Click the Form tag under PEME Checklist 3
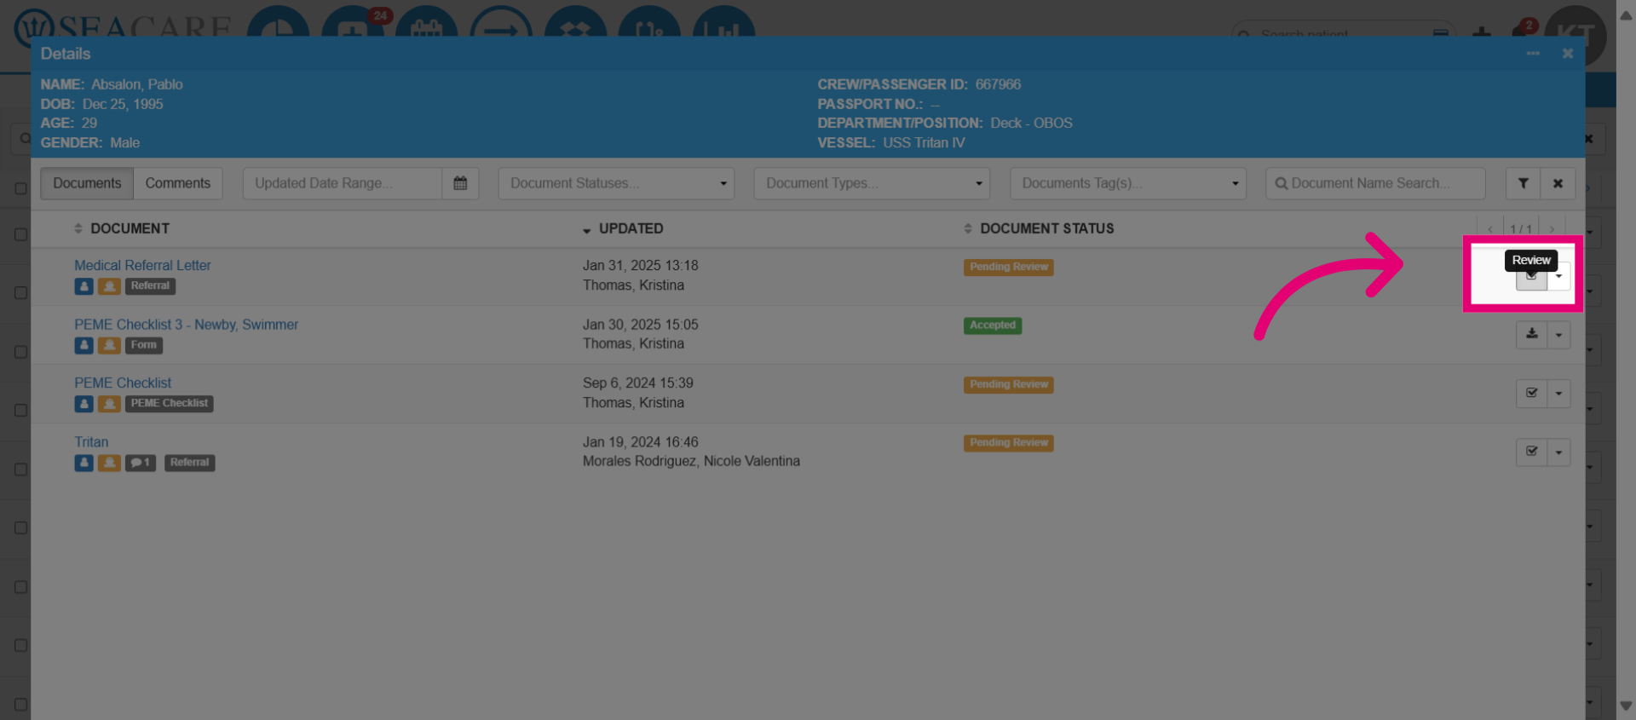This screenshot has width=1636, height=720. (144, 345)
